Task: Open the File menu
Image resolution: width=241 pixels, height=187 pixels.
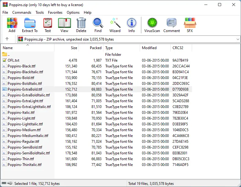Action: tap(5, 13)
